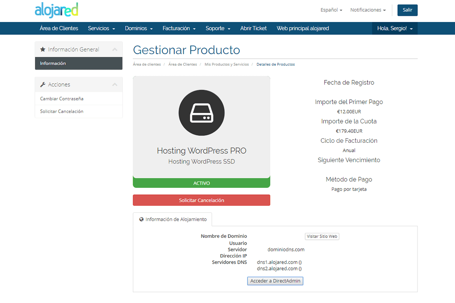Image resolution: width=455 pixels, height=303 pixels.
Task: Click the red Solicitar Cancelación button
Action: (x=201, y=200)
